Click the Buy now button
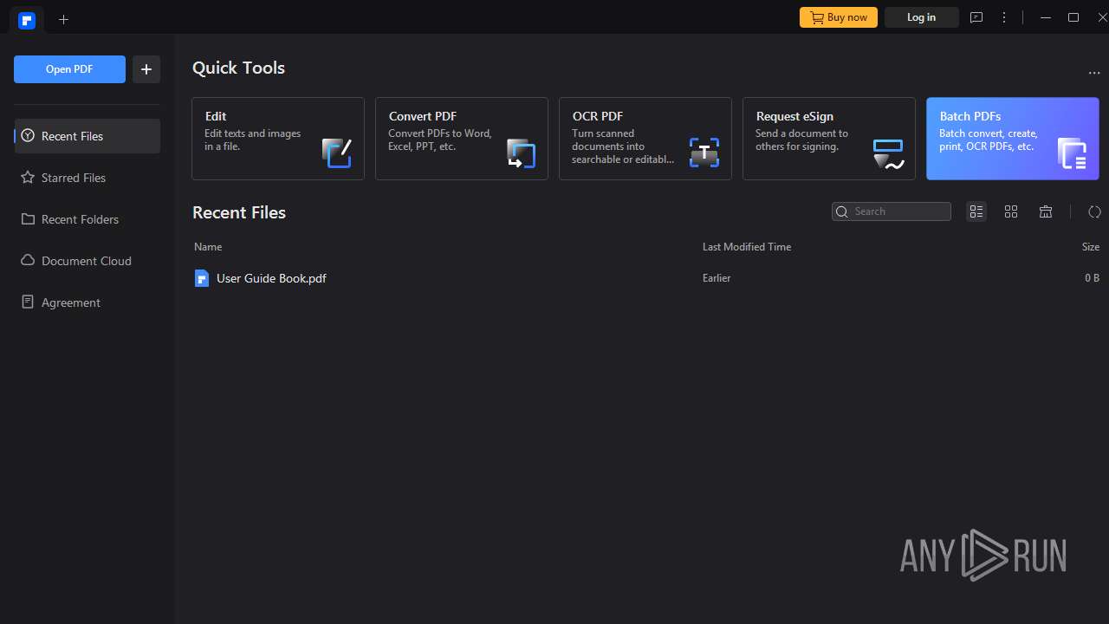Viewport: 1109px width, 624px height. click(839, 17)
